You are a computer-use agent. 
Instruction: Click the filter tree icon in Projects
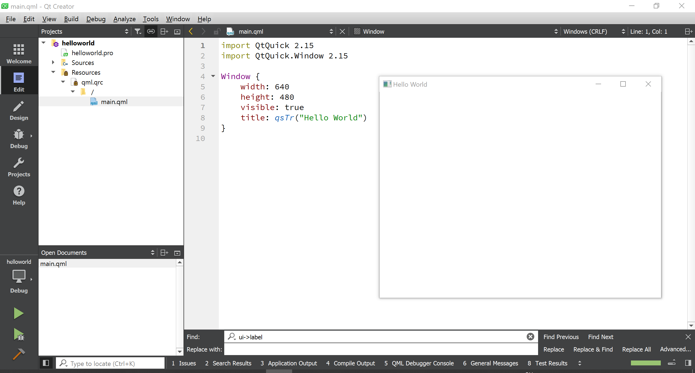pyautogui.click(x=138, y=32)
